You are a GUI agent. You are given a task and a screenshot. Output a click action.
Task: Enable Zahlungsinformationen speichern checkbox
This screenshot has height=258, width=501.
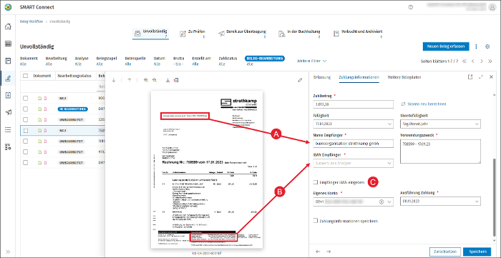tap(316, 221)
